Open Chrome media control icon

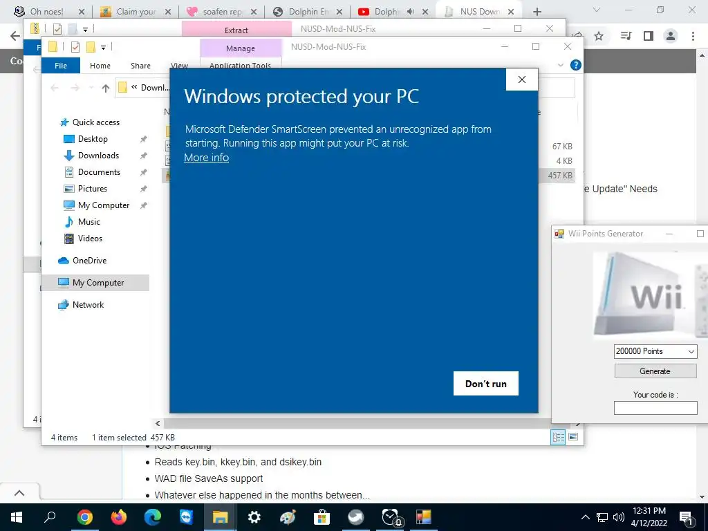coord(626,36)
